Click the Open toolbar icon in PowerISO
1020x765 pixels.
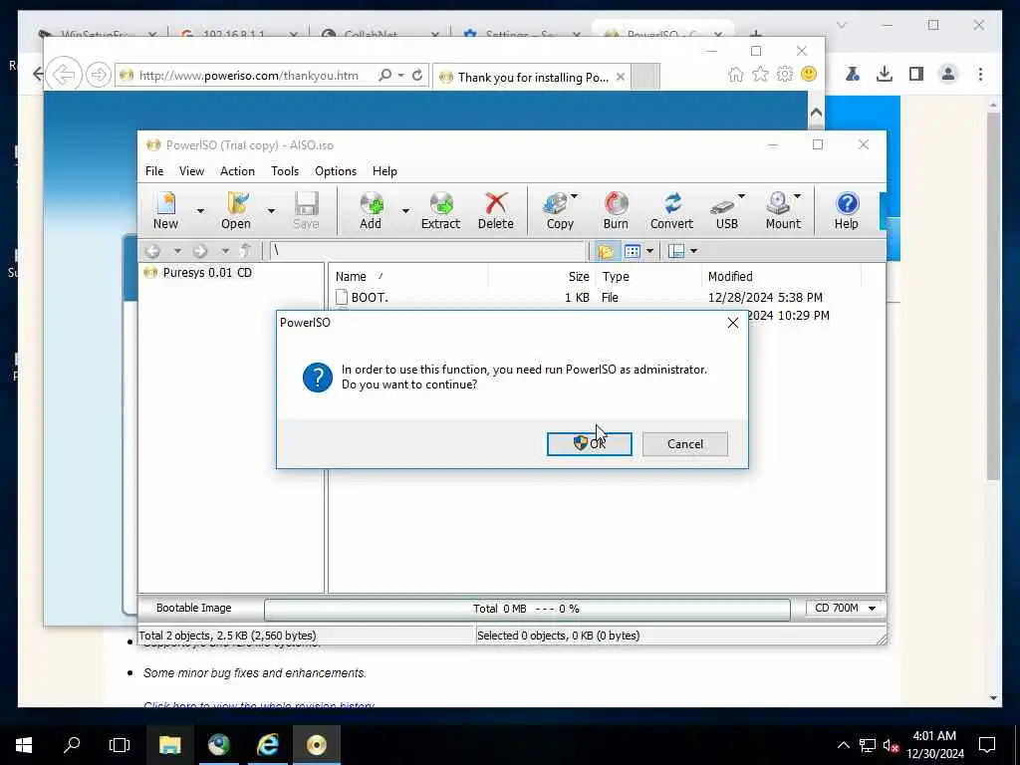click(x=236, y=210)
